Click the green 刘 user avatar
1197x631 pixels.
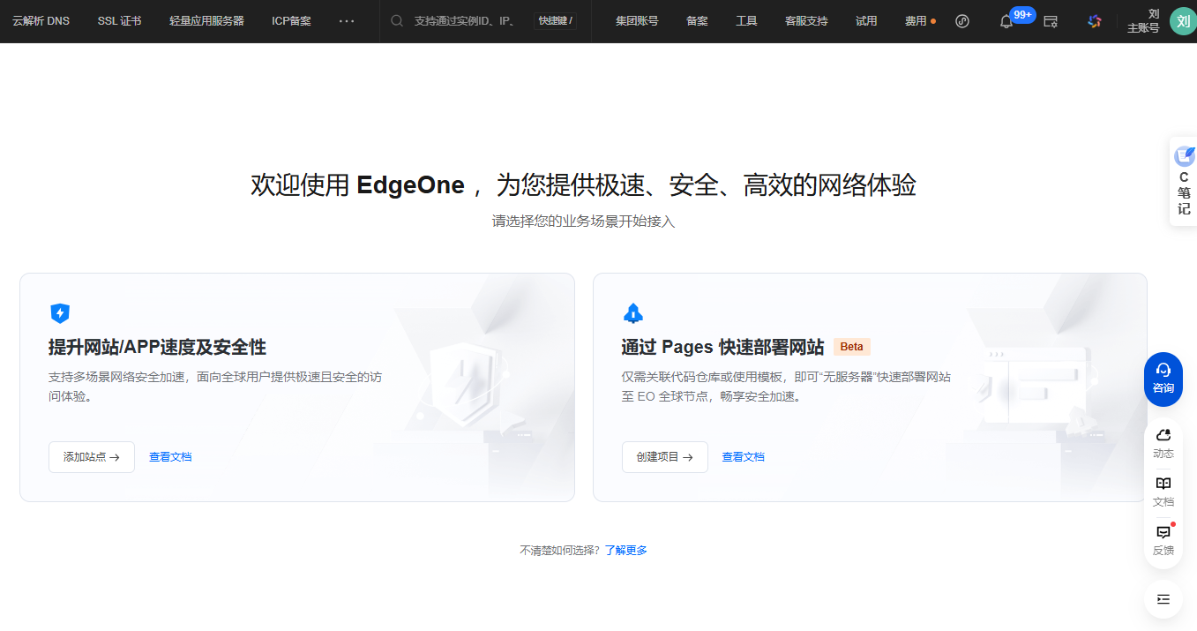pyautogui.click(x=1183, y=21)
